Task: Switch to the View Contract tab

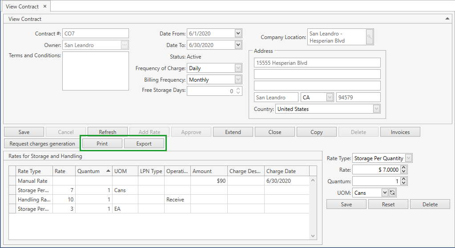Action: tap(22, 7)
